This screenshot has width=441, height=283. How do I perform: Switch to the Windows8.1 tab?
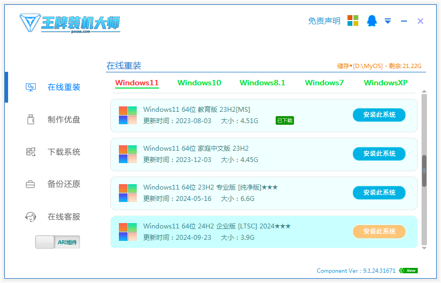point(262,83)
